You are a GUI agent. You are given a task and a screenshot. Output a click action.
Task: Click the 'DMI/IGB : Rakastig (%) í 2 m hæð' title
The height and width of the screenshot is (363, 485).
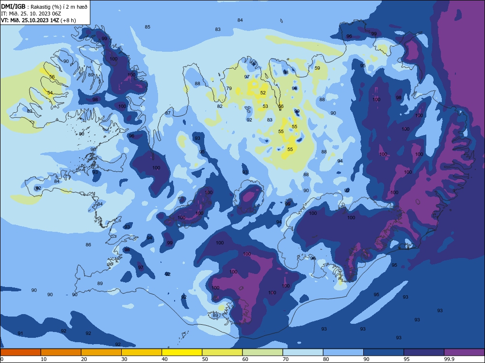[44, 6]
